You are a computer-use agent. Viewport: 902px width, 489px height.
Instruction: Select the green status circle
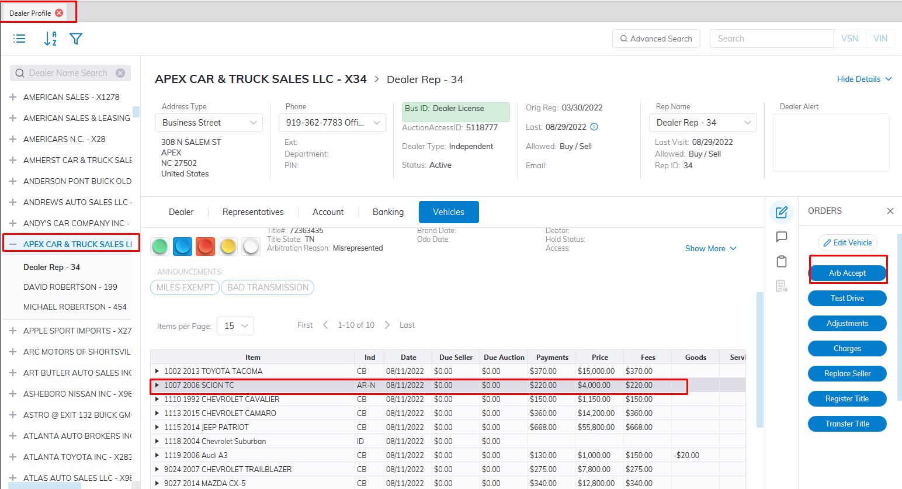159,247
